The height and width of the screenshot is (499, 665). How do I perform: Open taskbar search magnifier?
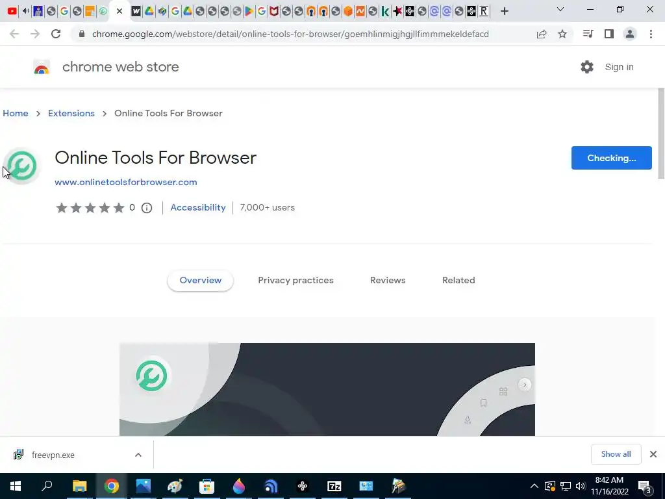pyautogui.click(x=47, y=486)
